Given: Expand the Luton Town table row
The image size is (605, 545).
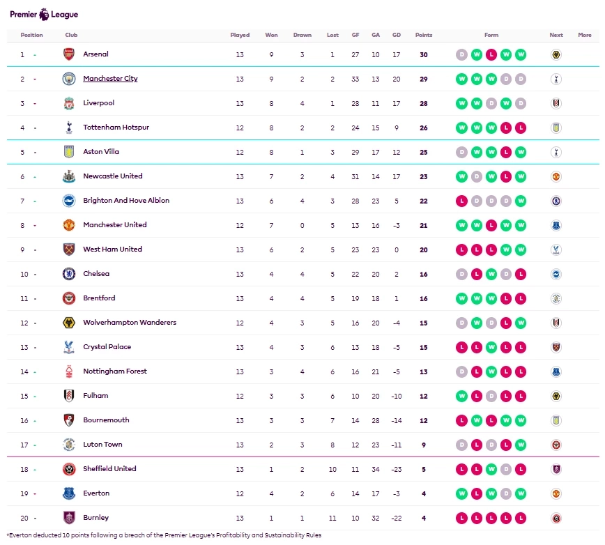Looking at the screenshot, I should [584, 445].
